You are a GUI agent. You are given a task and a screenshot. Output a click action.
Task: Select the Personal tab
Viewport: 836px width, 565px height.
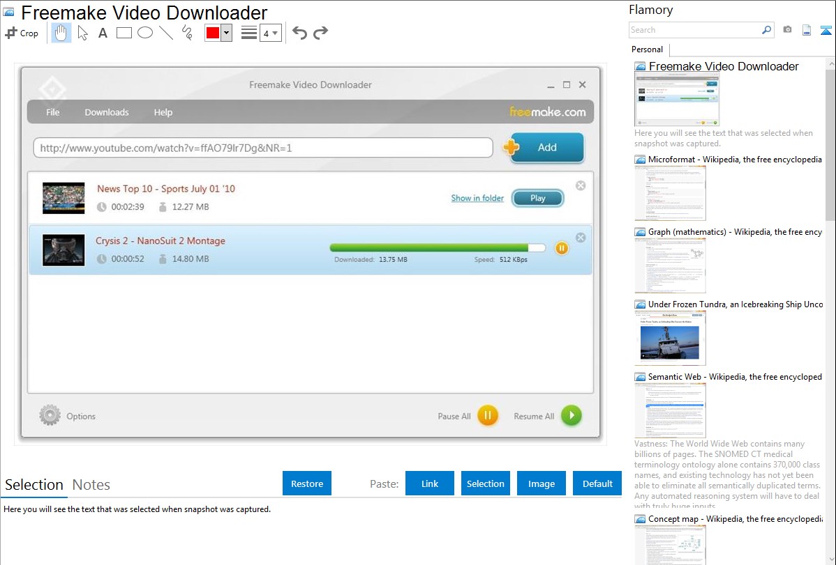(648, 49)
